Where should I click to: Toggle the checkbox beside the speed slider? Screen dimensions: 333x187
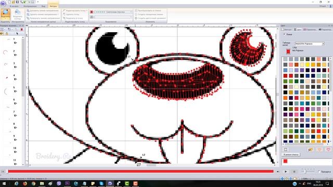pos(319,171)
